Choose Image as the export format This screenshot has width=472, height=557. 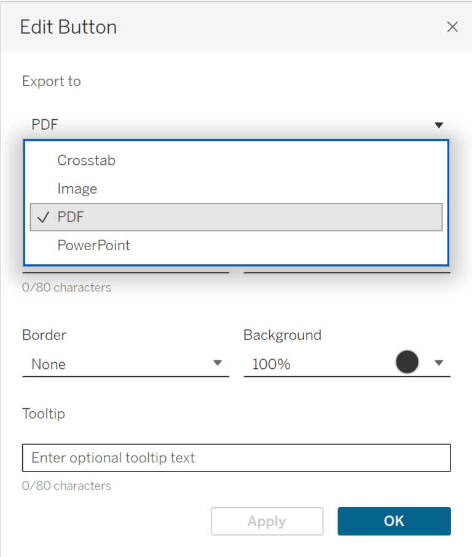(x=77, y=189)
